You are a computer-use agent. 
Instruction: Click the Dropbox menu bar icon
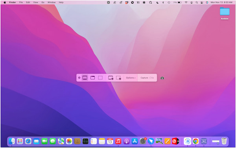coord(127,2)
